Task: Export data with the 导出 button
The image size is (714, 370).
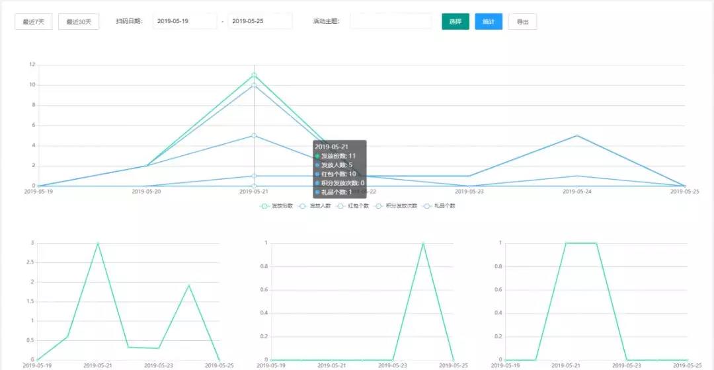Action: 522,22
